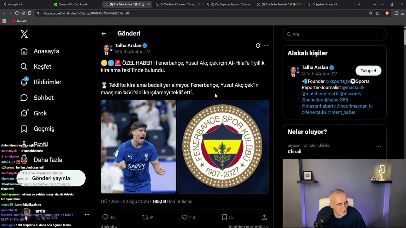
Task: Click Talha Arslan's avatar on the post
Action: (x=107, y=48)
